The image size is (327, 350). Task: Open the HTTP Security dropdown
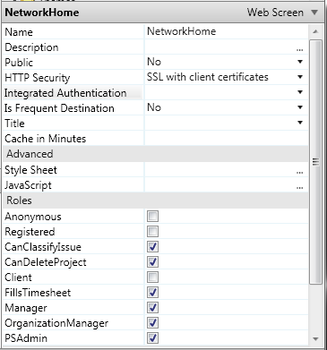300,77
